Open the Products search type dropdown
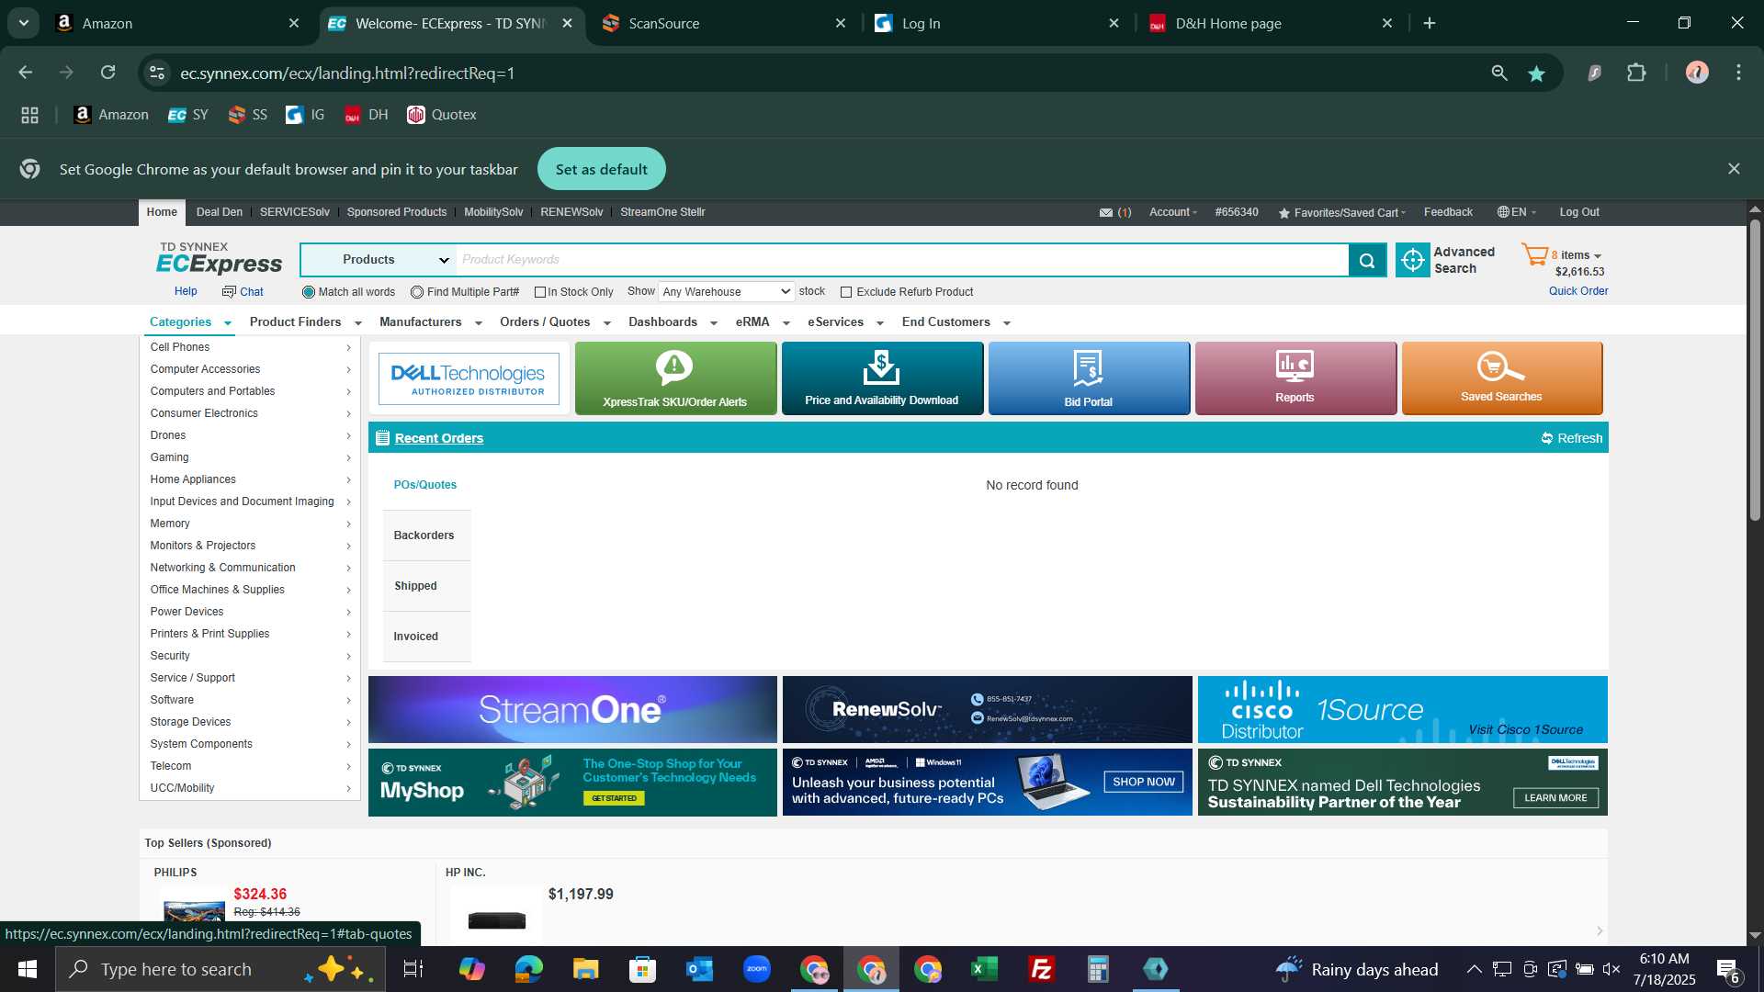 tap(379, 260)
